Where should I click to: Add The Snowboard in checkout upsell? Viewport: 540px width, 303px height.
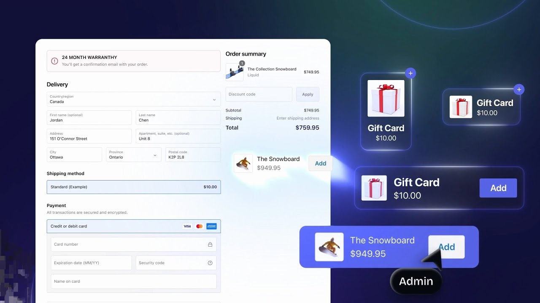click(x=321, y=163)
